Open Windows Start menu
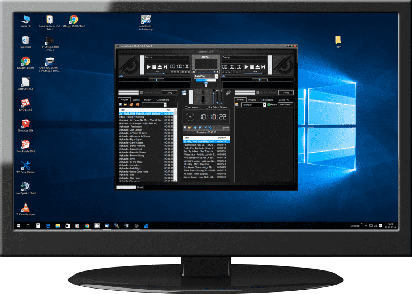Image resolution: width=412 pixels, height=294 pixels. pos(18,226)
